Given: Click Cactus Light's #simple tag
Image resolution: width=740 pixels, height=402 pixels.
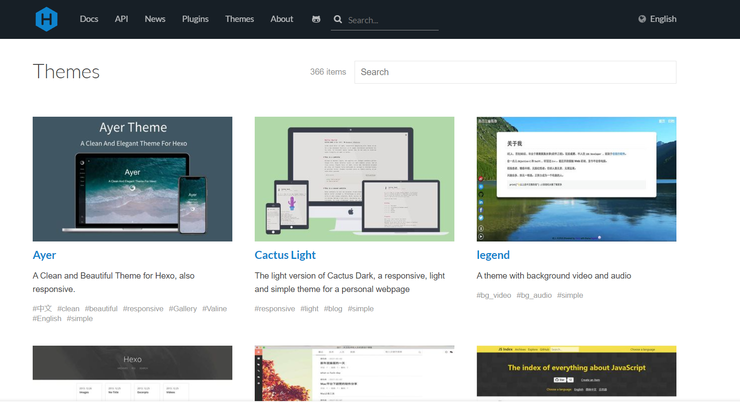Looking at the screenshot, I should click(x=360, y=309).
